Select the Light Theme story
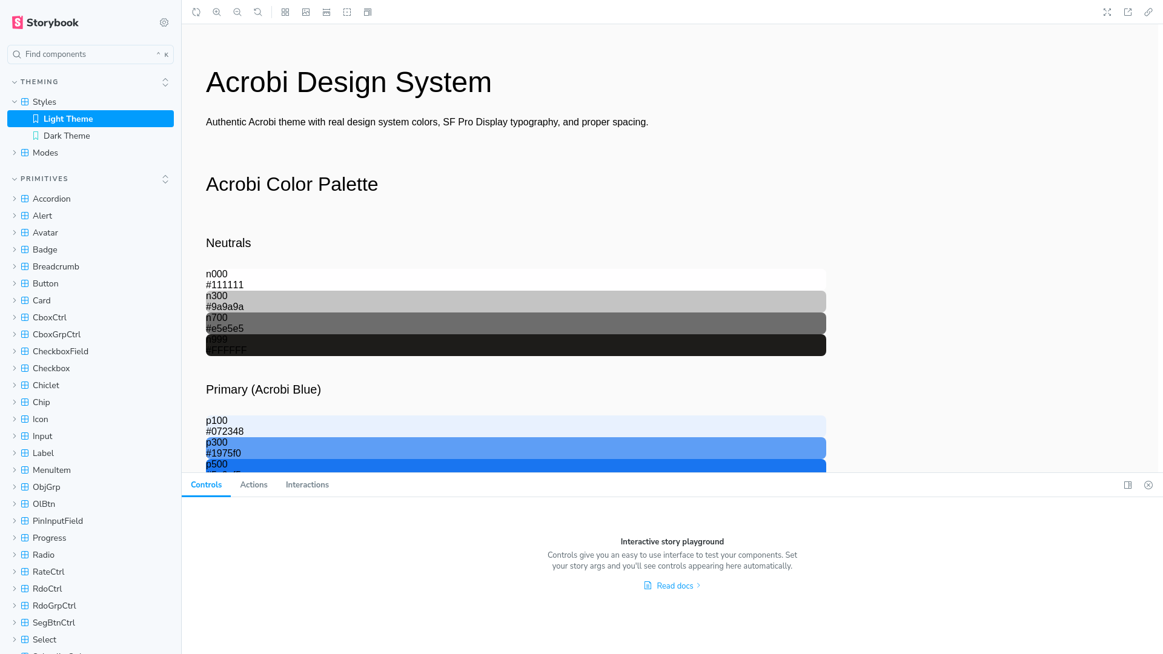Screen dimensions: 1163x654 point(90,119)
